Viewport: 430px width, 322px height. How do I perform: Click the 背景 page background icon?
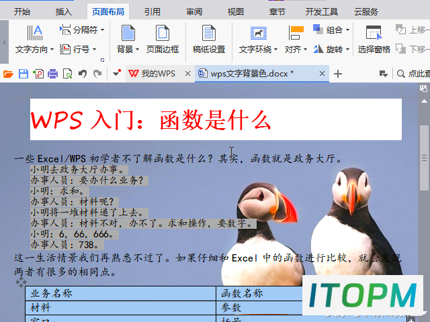click(x=128, y=33)
